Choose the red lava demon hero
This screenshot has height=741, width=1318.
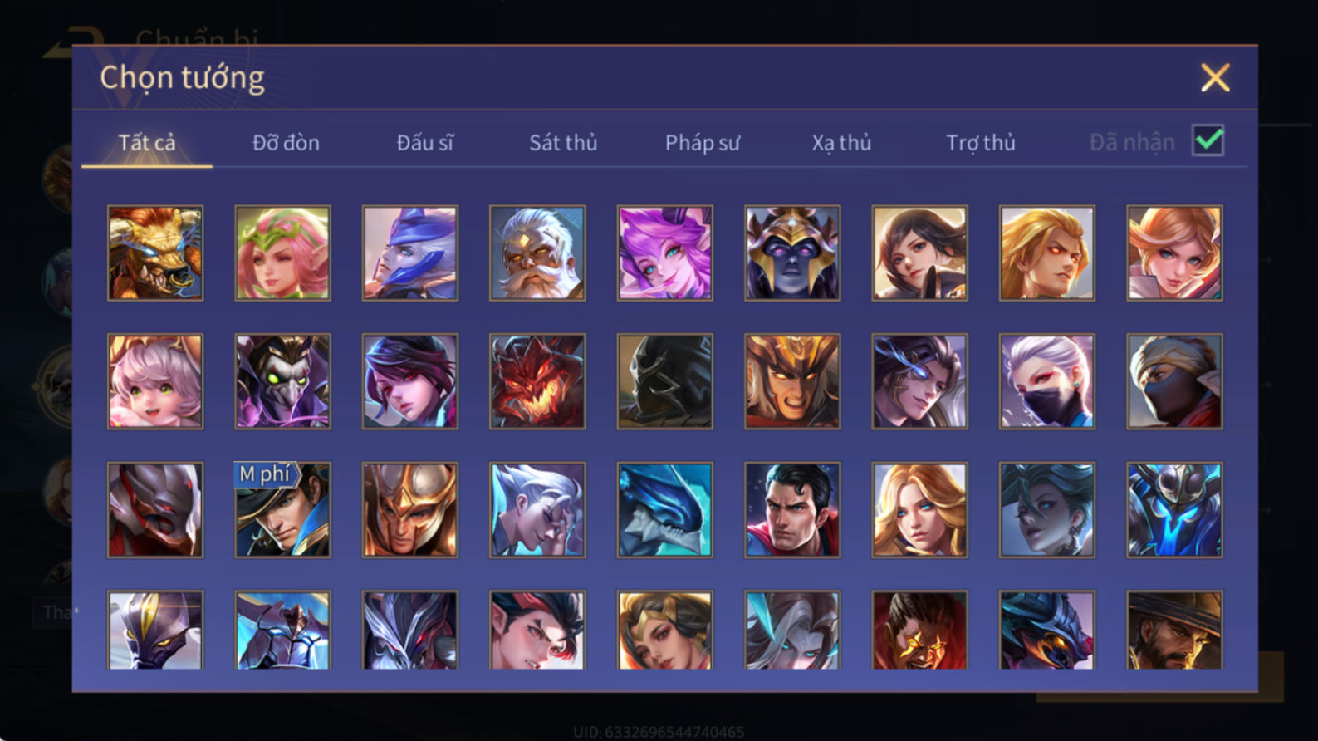537,381
